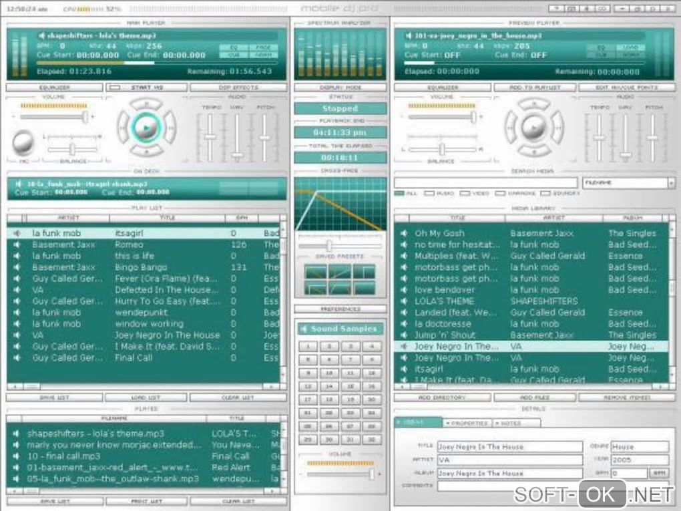The width and height of the screenshot is (681, 511).
Task: Click BPM button in details panel
Action: pos(659,473)
